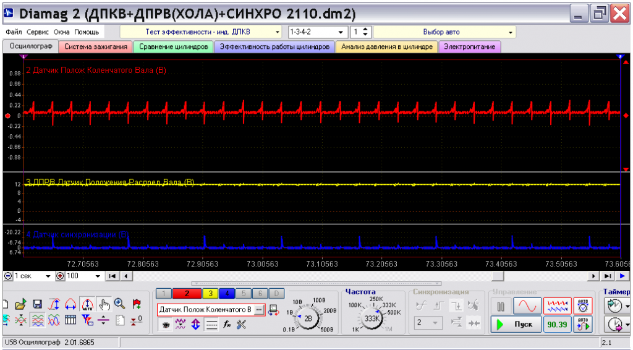
Task: Select falling edge trigger icon
Action: click(x=457, y=306)
